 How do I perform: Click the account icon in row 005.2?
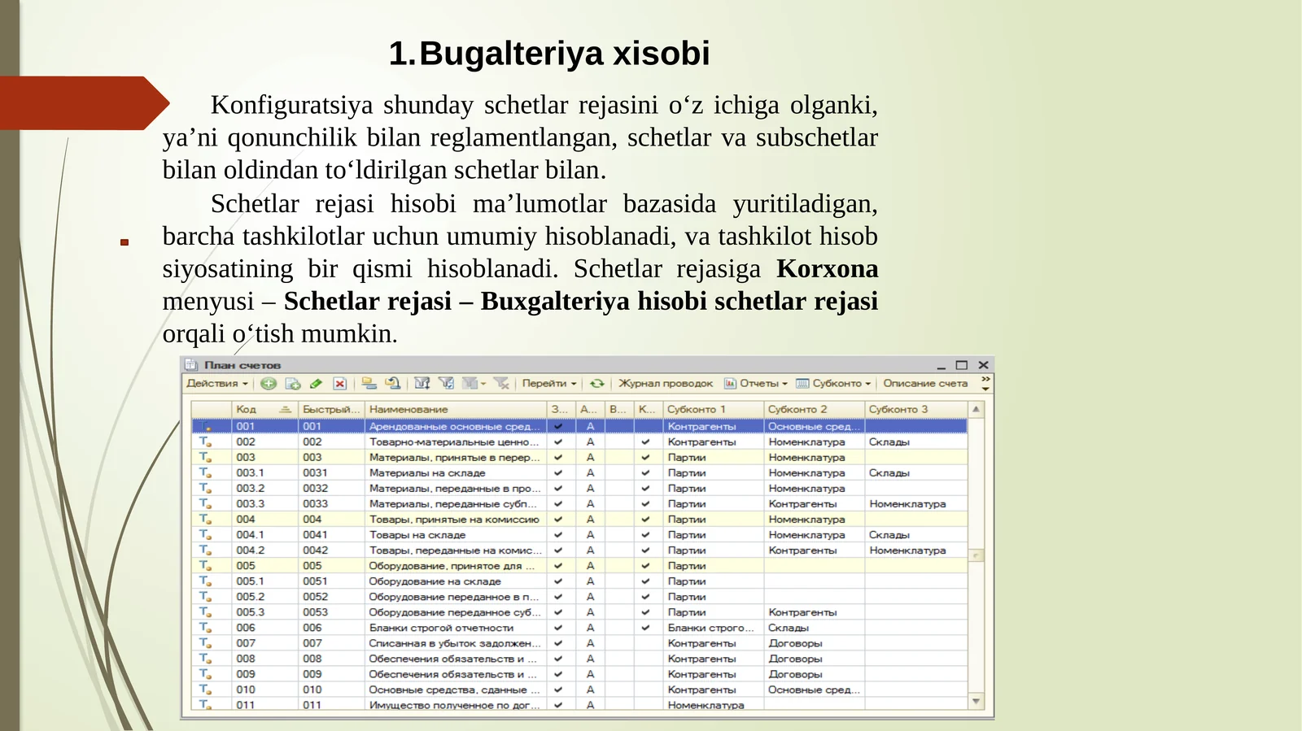click(x=205, y=596)
